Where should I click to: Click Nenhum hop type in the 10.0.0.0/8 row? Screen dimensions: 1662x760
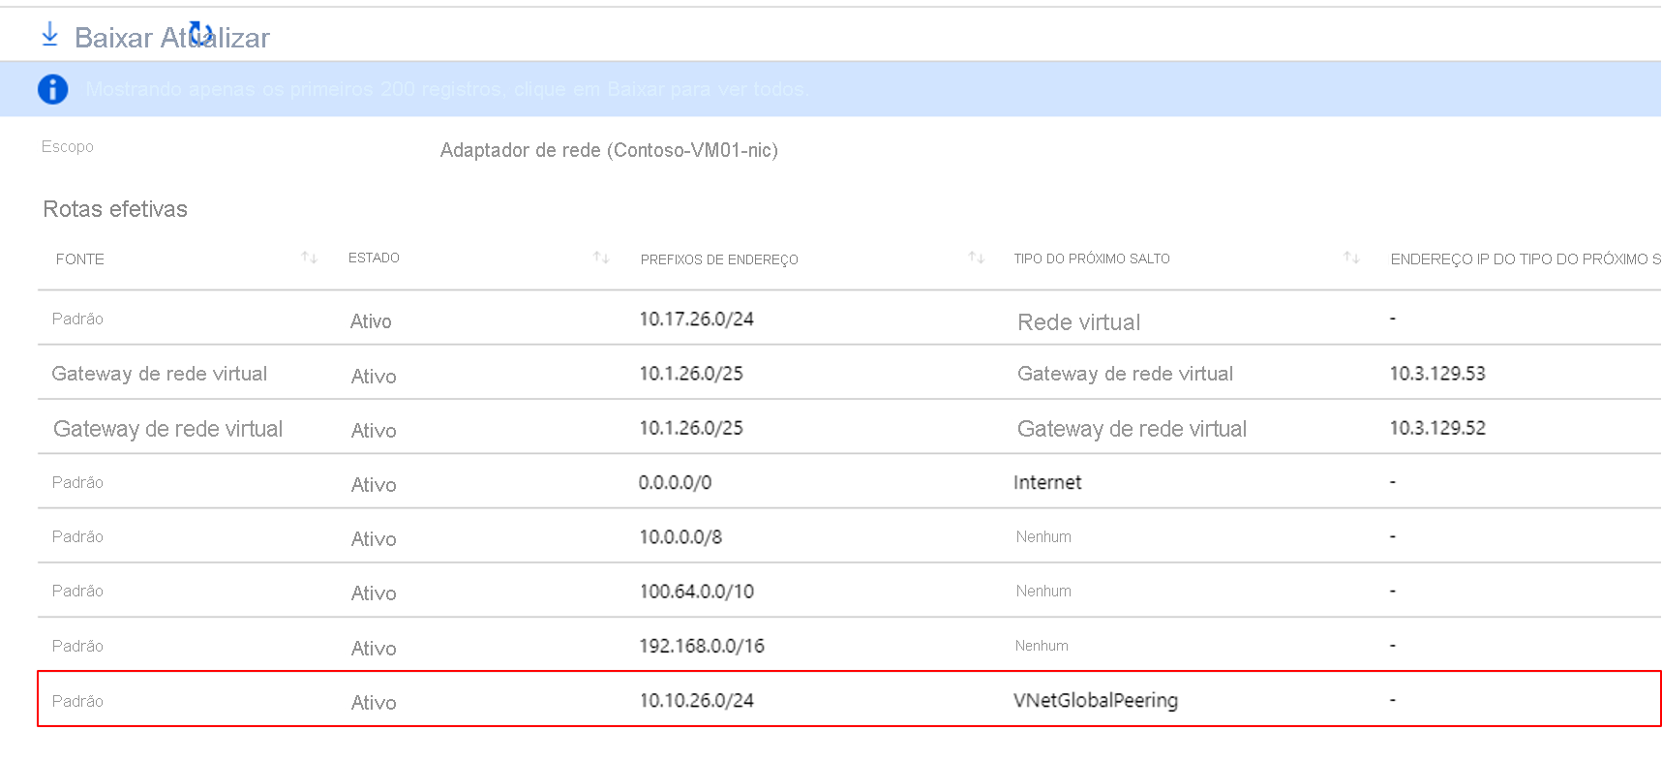click(1043, 536)
